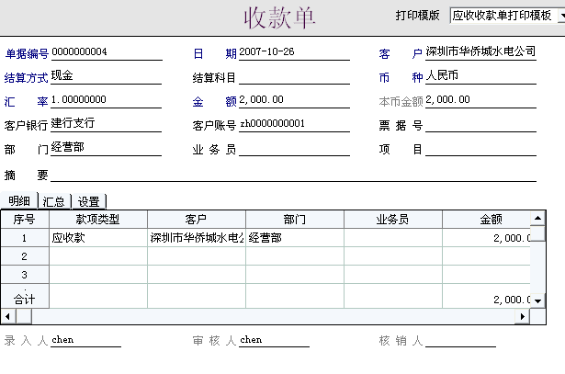Open the 打印模版 dropdown list
Screen dimensions: 565x374
(507, 16)
